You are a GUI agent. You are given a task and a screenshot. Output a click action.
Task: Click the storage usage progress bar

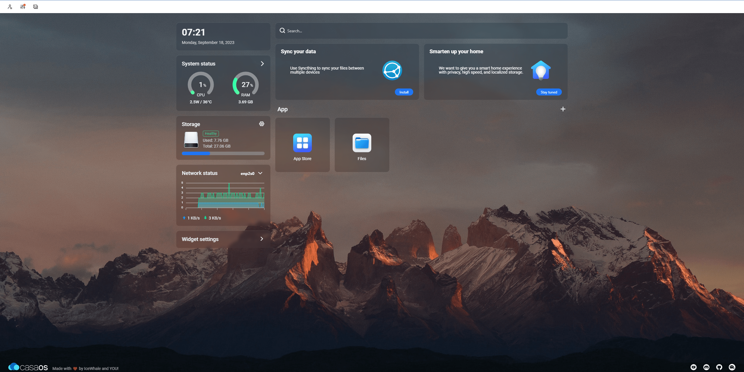point(223,153)
